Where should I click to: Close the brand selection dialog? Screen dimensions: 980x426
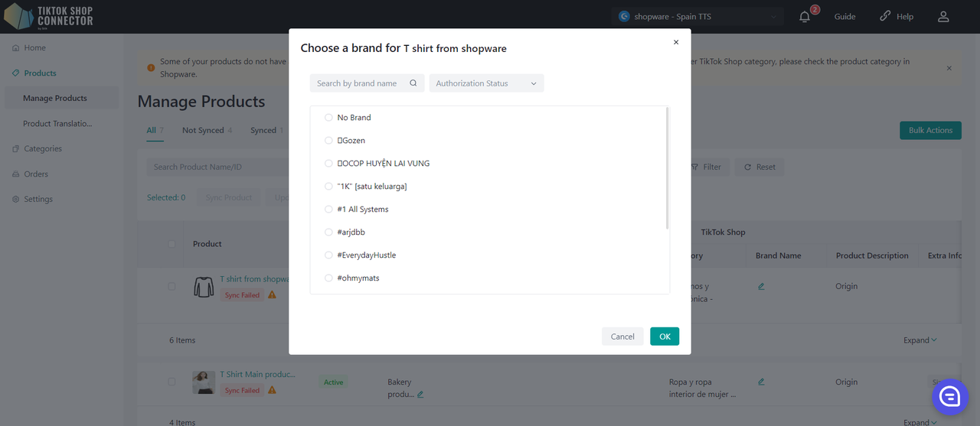pyautogui.click(x=676, y=43)
